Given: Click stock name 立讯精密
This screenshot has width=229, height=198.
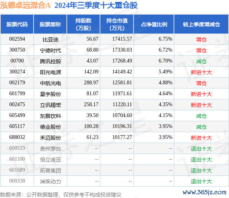Looking at the screenshot, I should coord(51,105).
